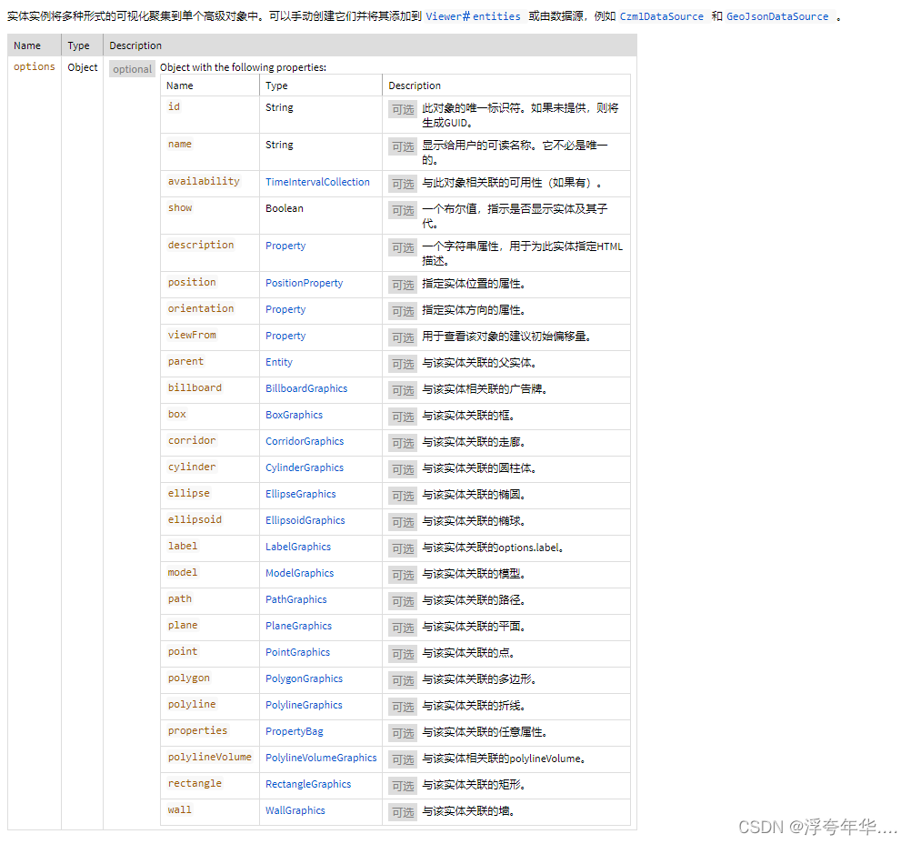Open the BillboardGraphics link

(306, 388)
